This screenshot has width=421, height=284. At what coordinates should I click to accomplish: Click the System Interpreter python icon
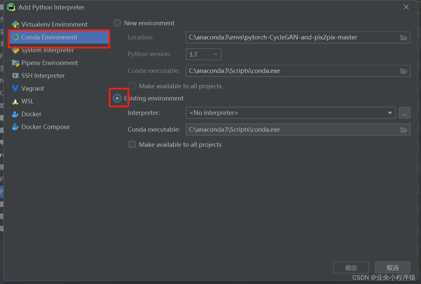(15, 50)
